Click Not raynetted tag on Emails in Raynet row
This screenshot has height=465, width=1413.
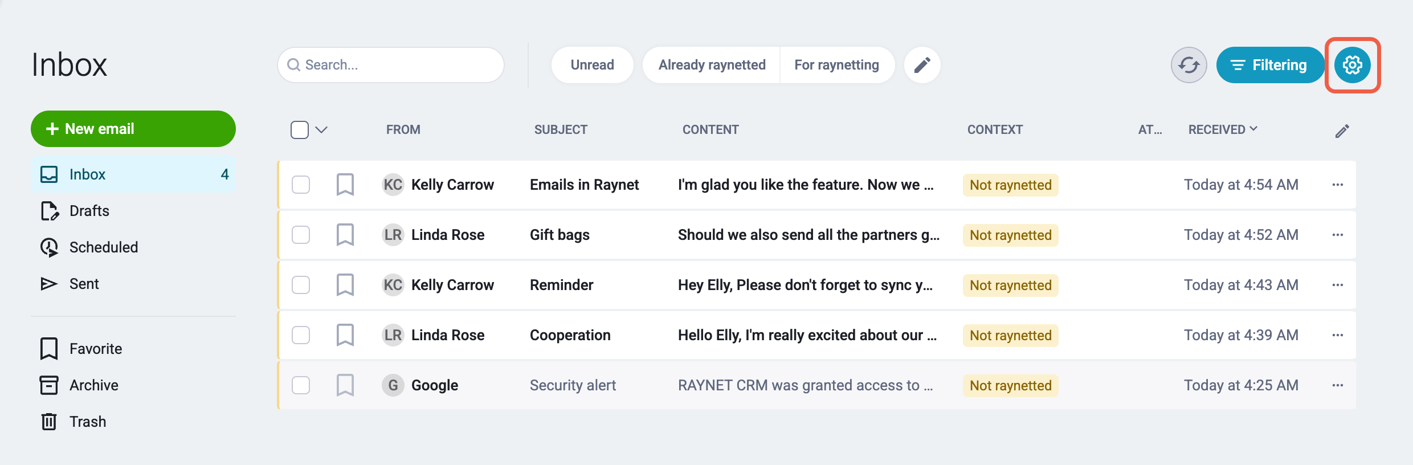click(1011, 185)
